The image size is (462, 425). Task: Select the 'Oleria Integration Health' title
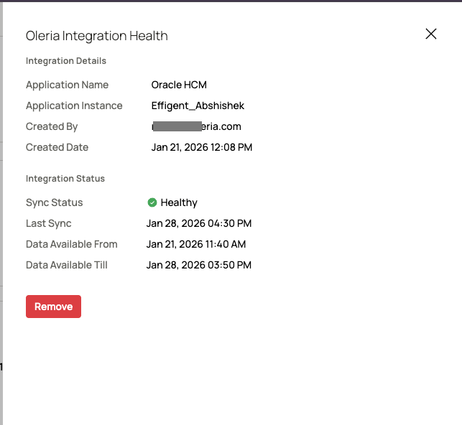97,36
